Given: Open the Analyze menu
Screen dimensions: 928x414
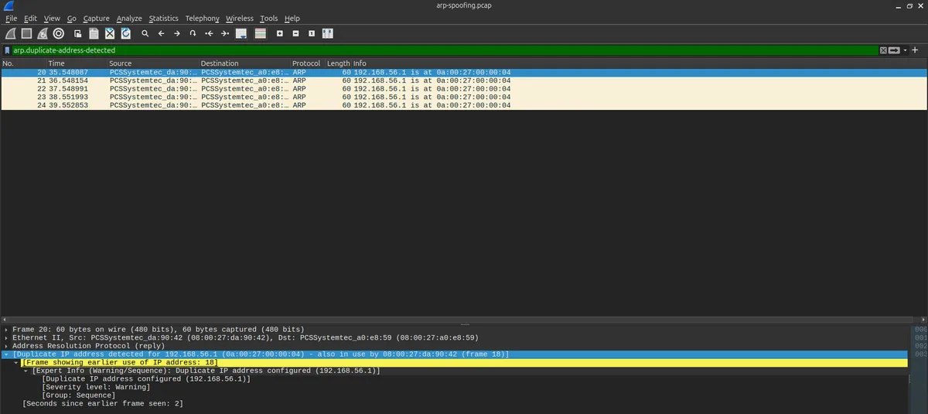Looking at the screenshot, I should 129,19.
